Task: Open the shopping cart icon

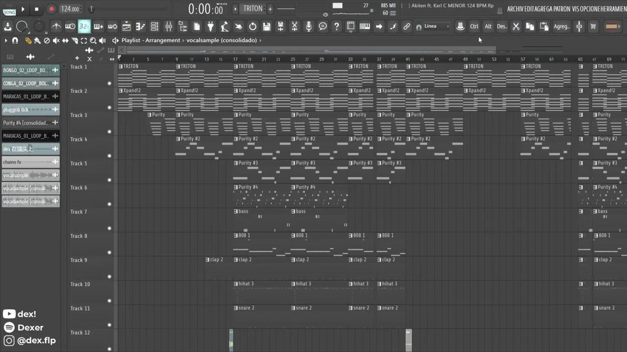Action: [593, 26]
